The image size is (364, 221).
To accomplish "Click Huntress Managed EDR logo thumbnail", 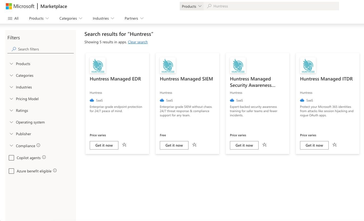I will click(98, 65).
